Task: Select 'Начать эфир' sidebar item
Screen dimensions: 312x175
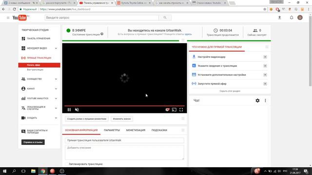Action: (x=39, y=65)
